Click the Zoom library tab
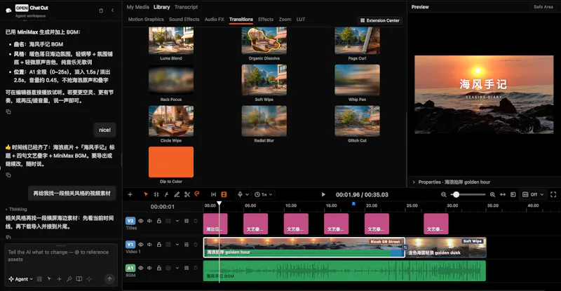Viewport: 561px width, 291px height. pyautogui.click(x=285, y=20)
